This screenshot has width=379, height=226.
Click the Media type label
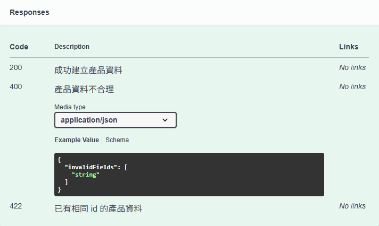(70, 107)
